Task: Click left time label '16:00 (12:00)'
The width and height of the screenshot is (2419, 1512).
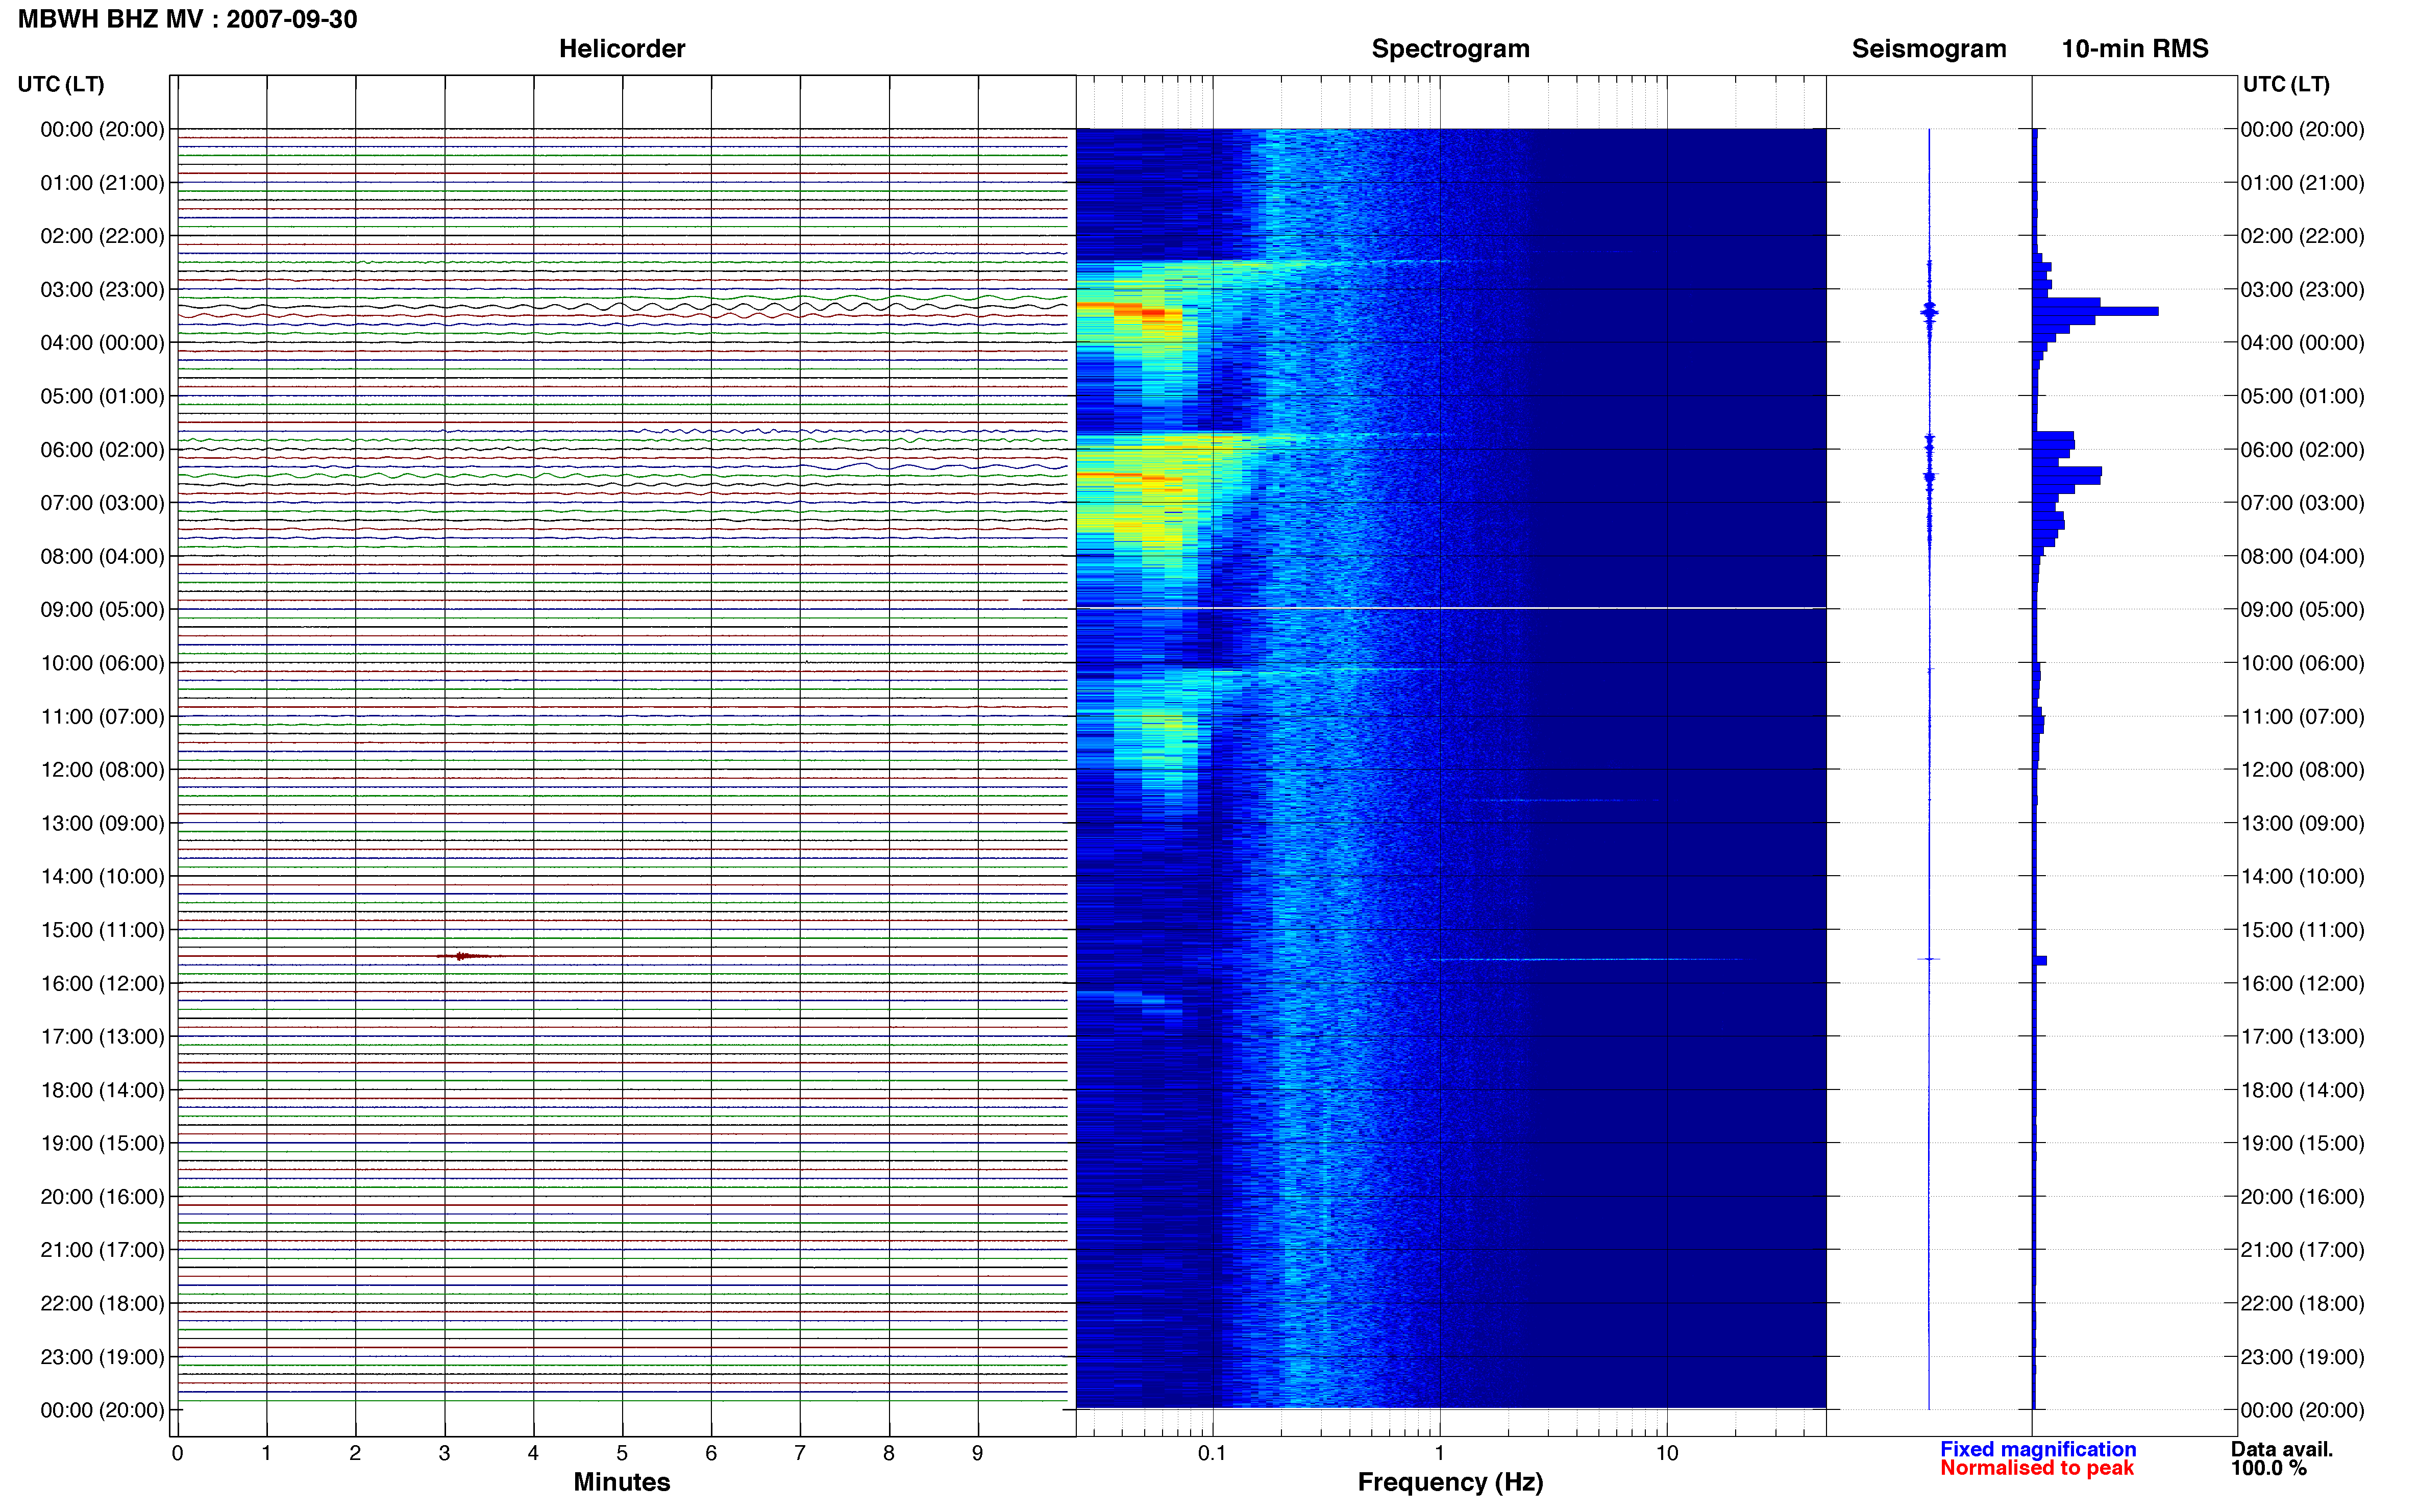Action: point(102,984)
